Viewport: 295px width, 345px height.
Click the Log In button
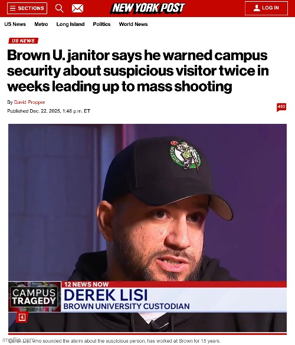(266, 8)
